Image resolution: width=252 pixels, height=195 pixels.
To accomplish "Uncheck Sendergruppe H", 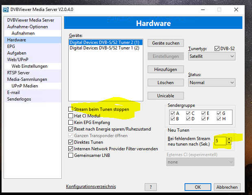I will coord(219,119).
